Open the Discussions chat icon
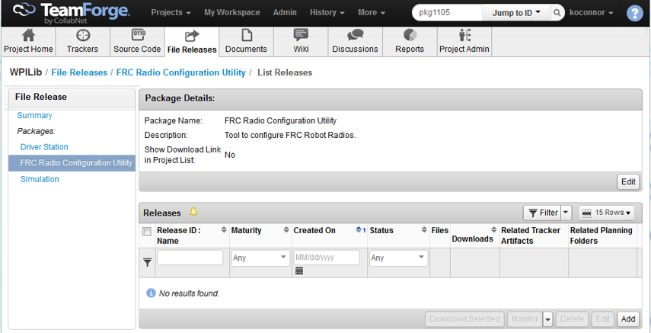 tap(355, 36)
